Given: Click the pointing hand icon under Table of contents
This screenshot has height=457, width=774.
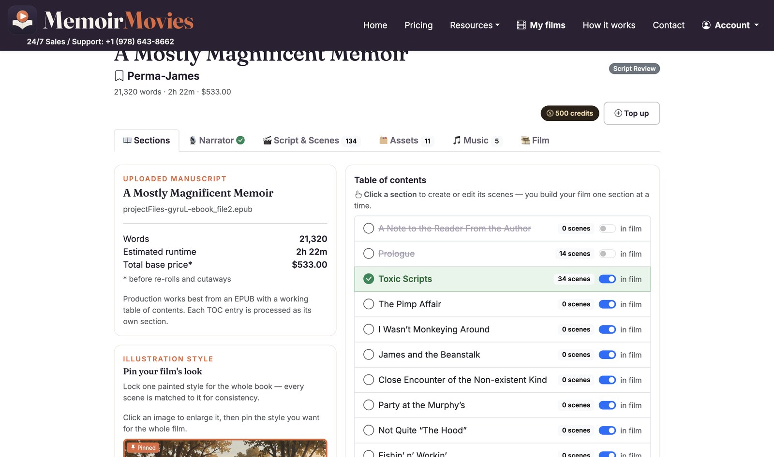Looking at the screenshot, I should tap(358, 195).
